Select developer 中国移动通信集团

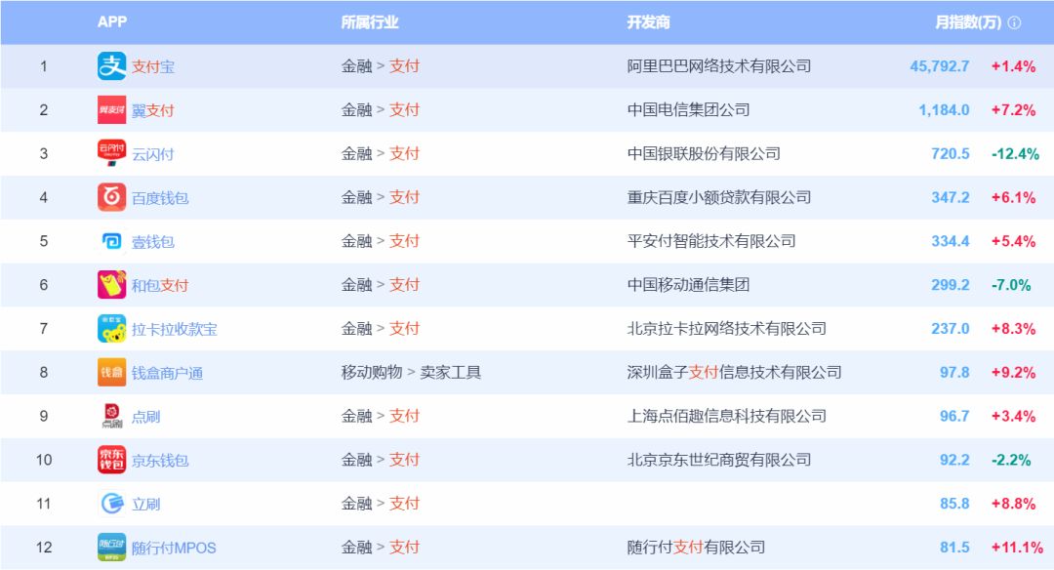[x=688, y=284]
